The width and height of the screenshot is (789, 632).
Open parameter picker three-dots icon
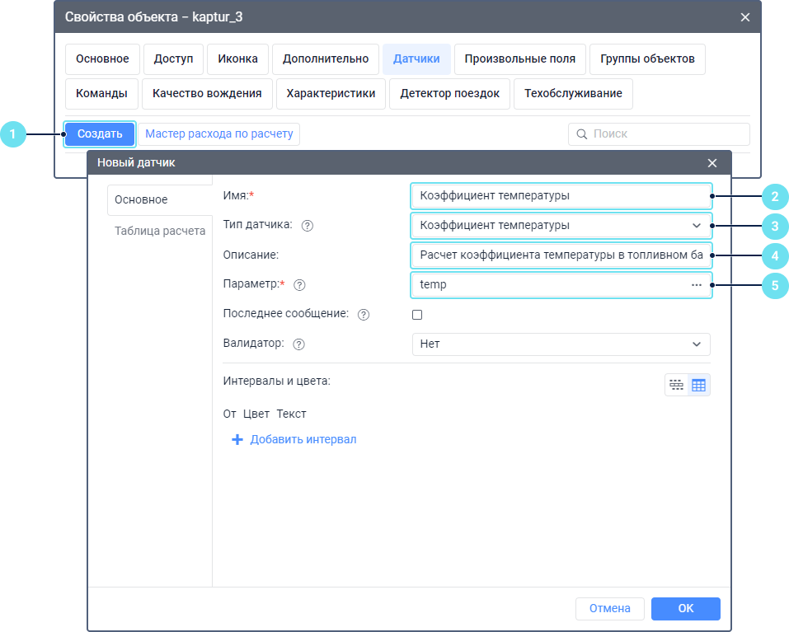697,285
